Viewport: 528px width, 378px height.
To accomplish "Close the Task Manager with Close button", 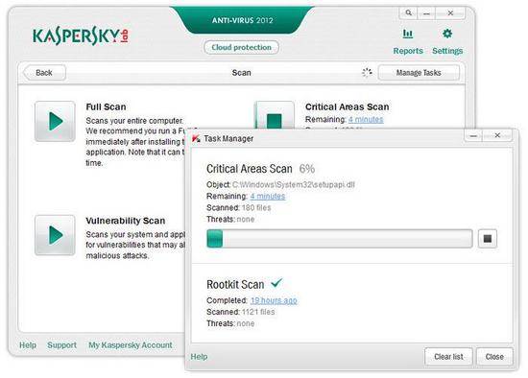I will (x=494, y=357).
